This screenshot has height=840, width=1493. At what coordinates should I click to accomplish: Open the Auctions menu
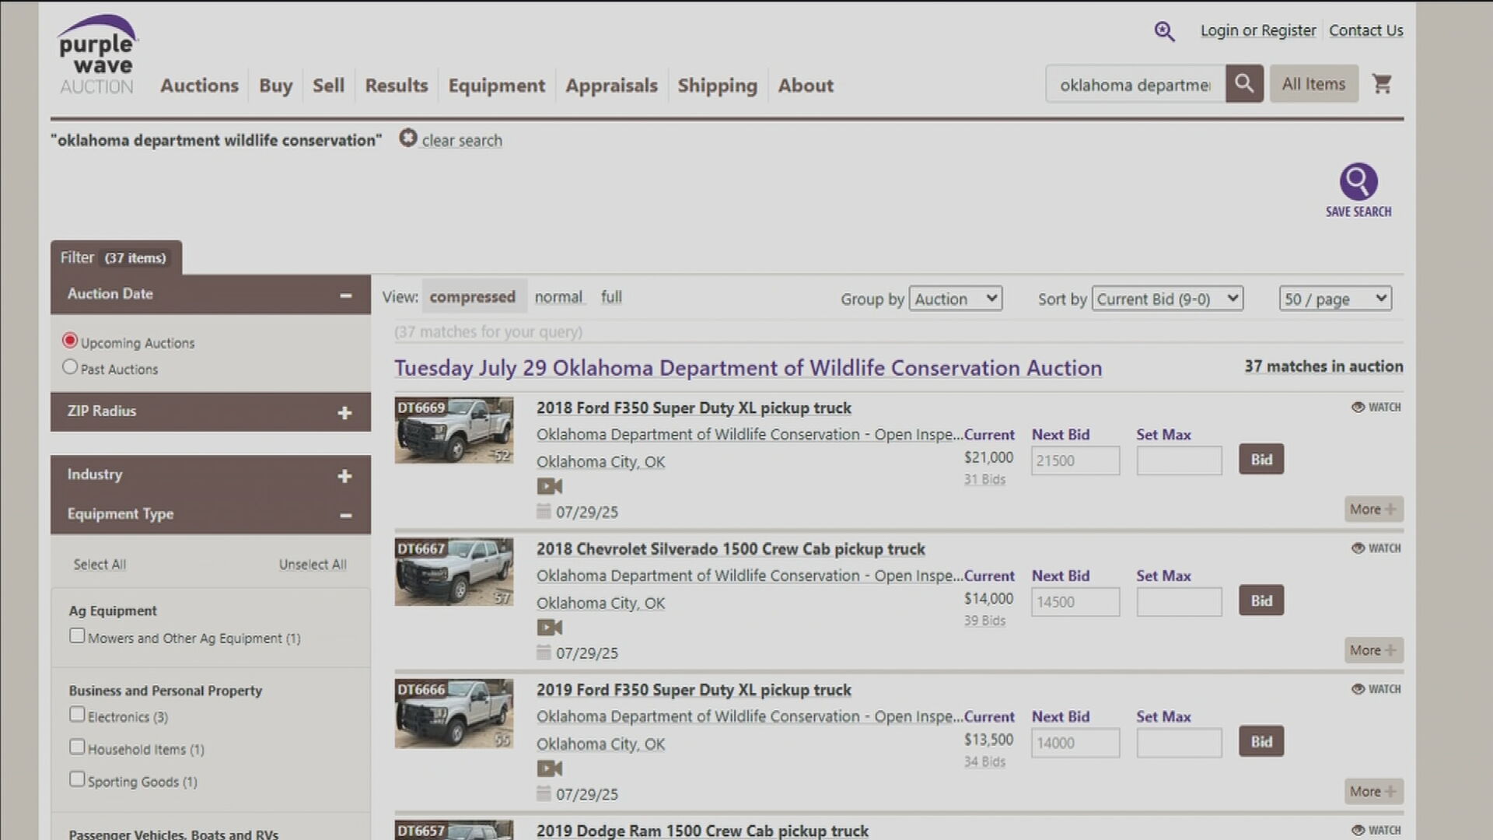[200, 86]
